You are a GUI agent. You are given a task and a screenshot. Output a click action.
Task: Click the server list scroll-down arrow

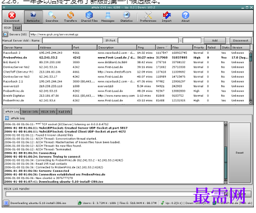(251, 102)
